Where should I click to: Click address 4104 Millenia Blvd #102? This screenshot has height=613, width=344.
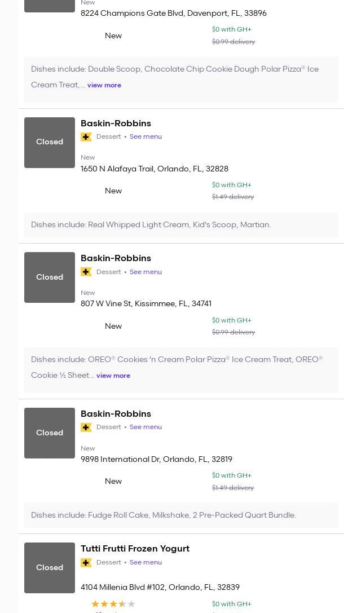(160, 588)
